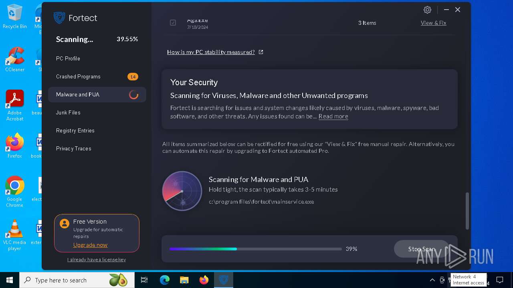The width and height of the screenshot is (513, 288).
Task: Click 'I already have a license key'
Action: [97, 260]
